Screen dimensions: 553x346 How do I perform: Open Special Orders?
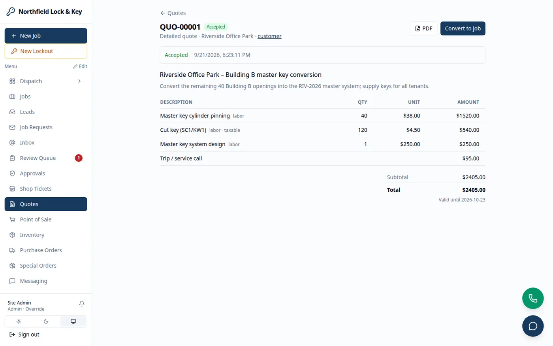pyautogui.click(x=46, y=266)
